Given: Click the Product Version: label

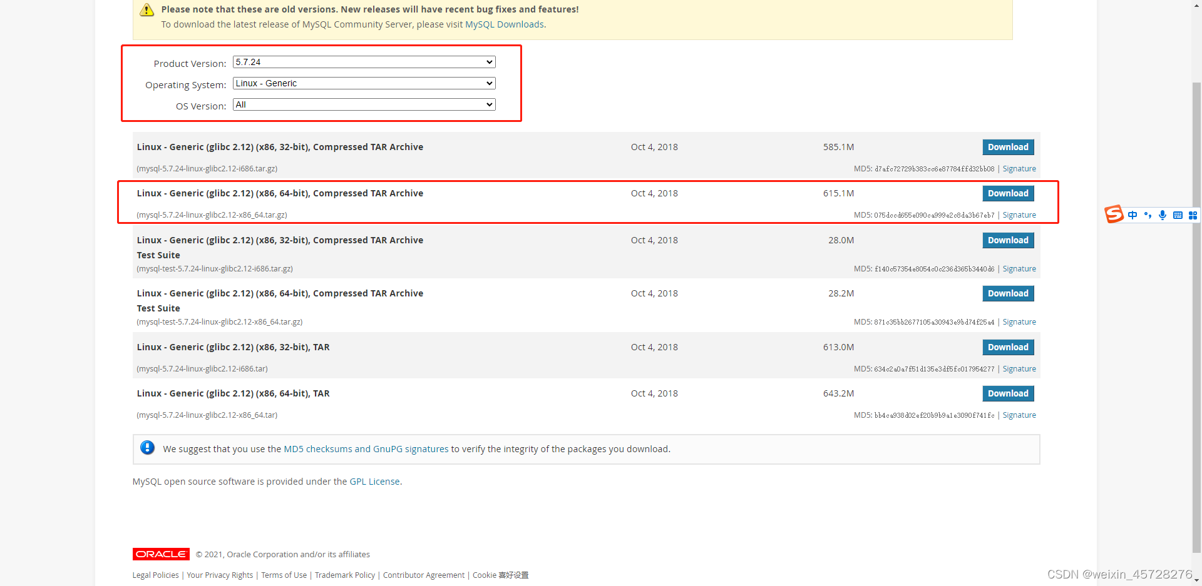Looking at the screenshot, I should point(190,64).
